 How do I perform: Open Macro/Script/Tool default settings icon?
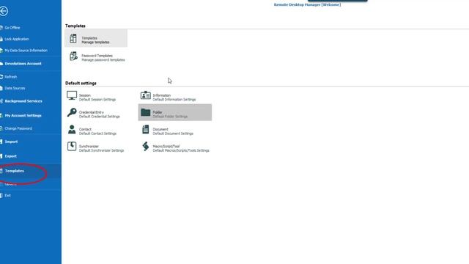click(x=146, y=147)
